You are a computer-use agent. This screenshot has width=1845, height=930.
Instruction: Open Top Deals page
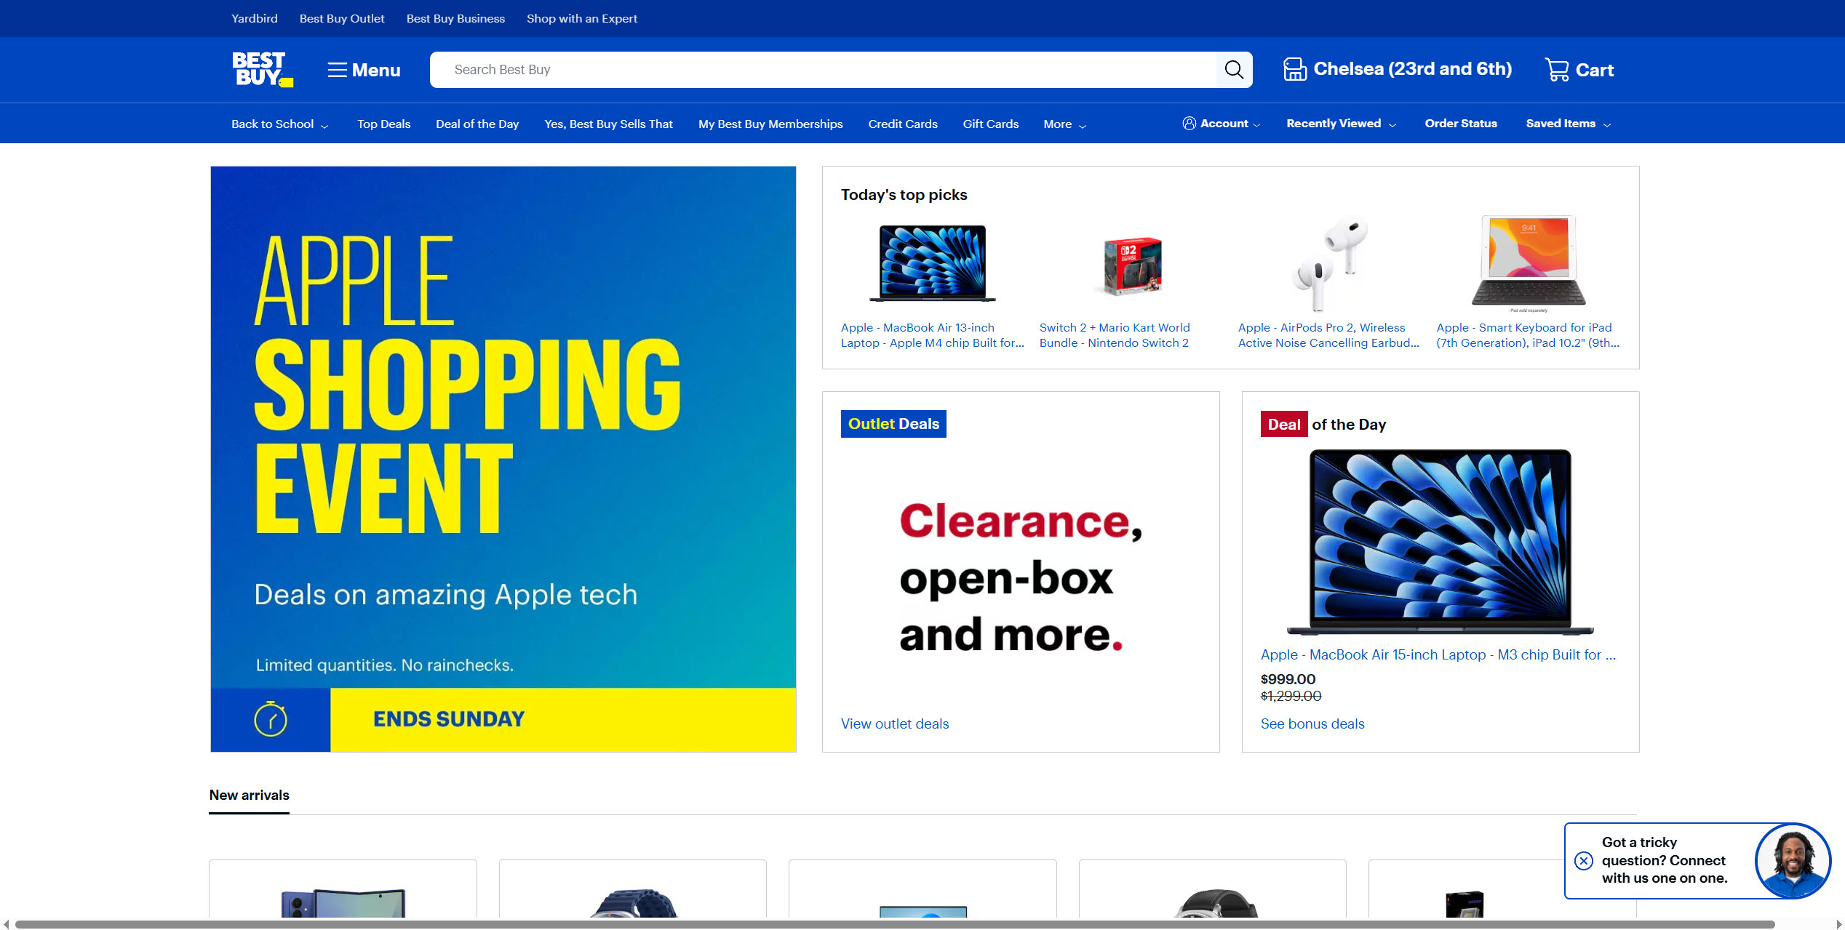coord(383,124)
